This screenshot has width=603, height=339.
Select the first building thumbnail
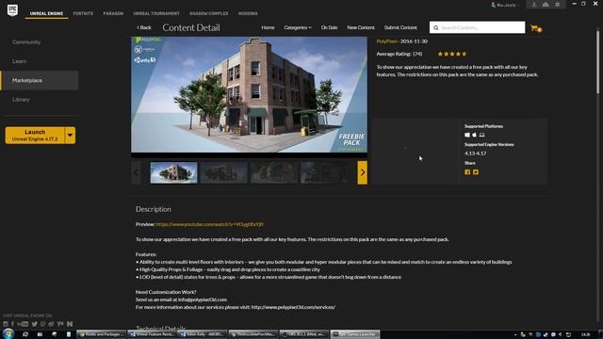click(x=173, y=172)
